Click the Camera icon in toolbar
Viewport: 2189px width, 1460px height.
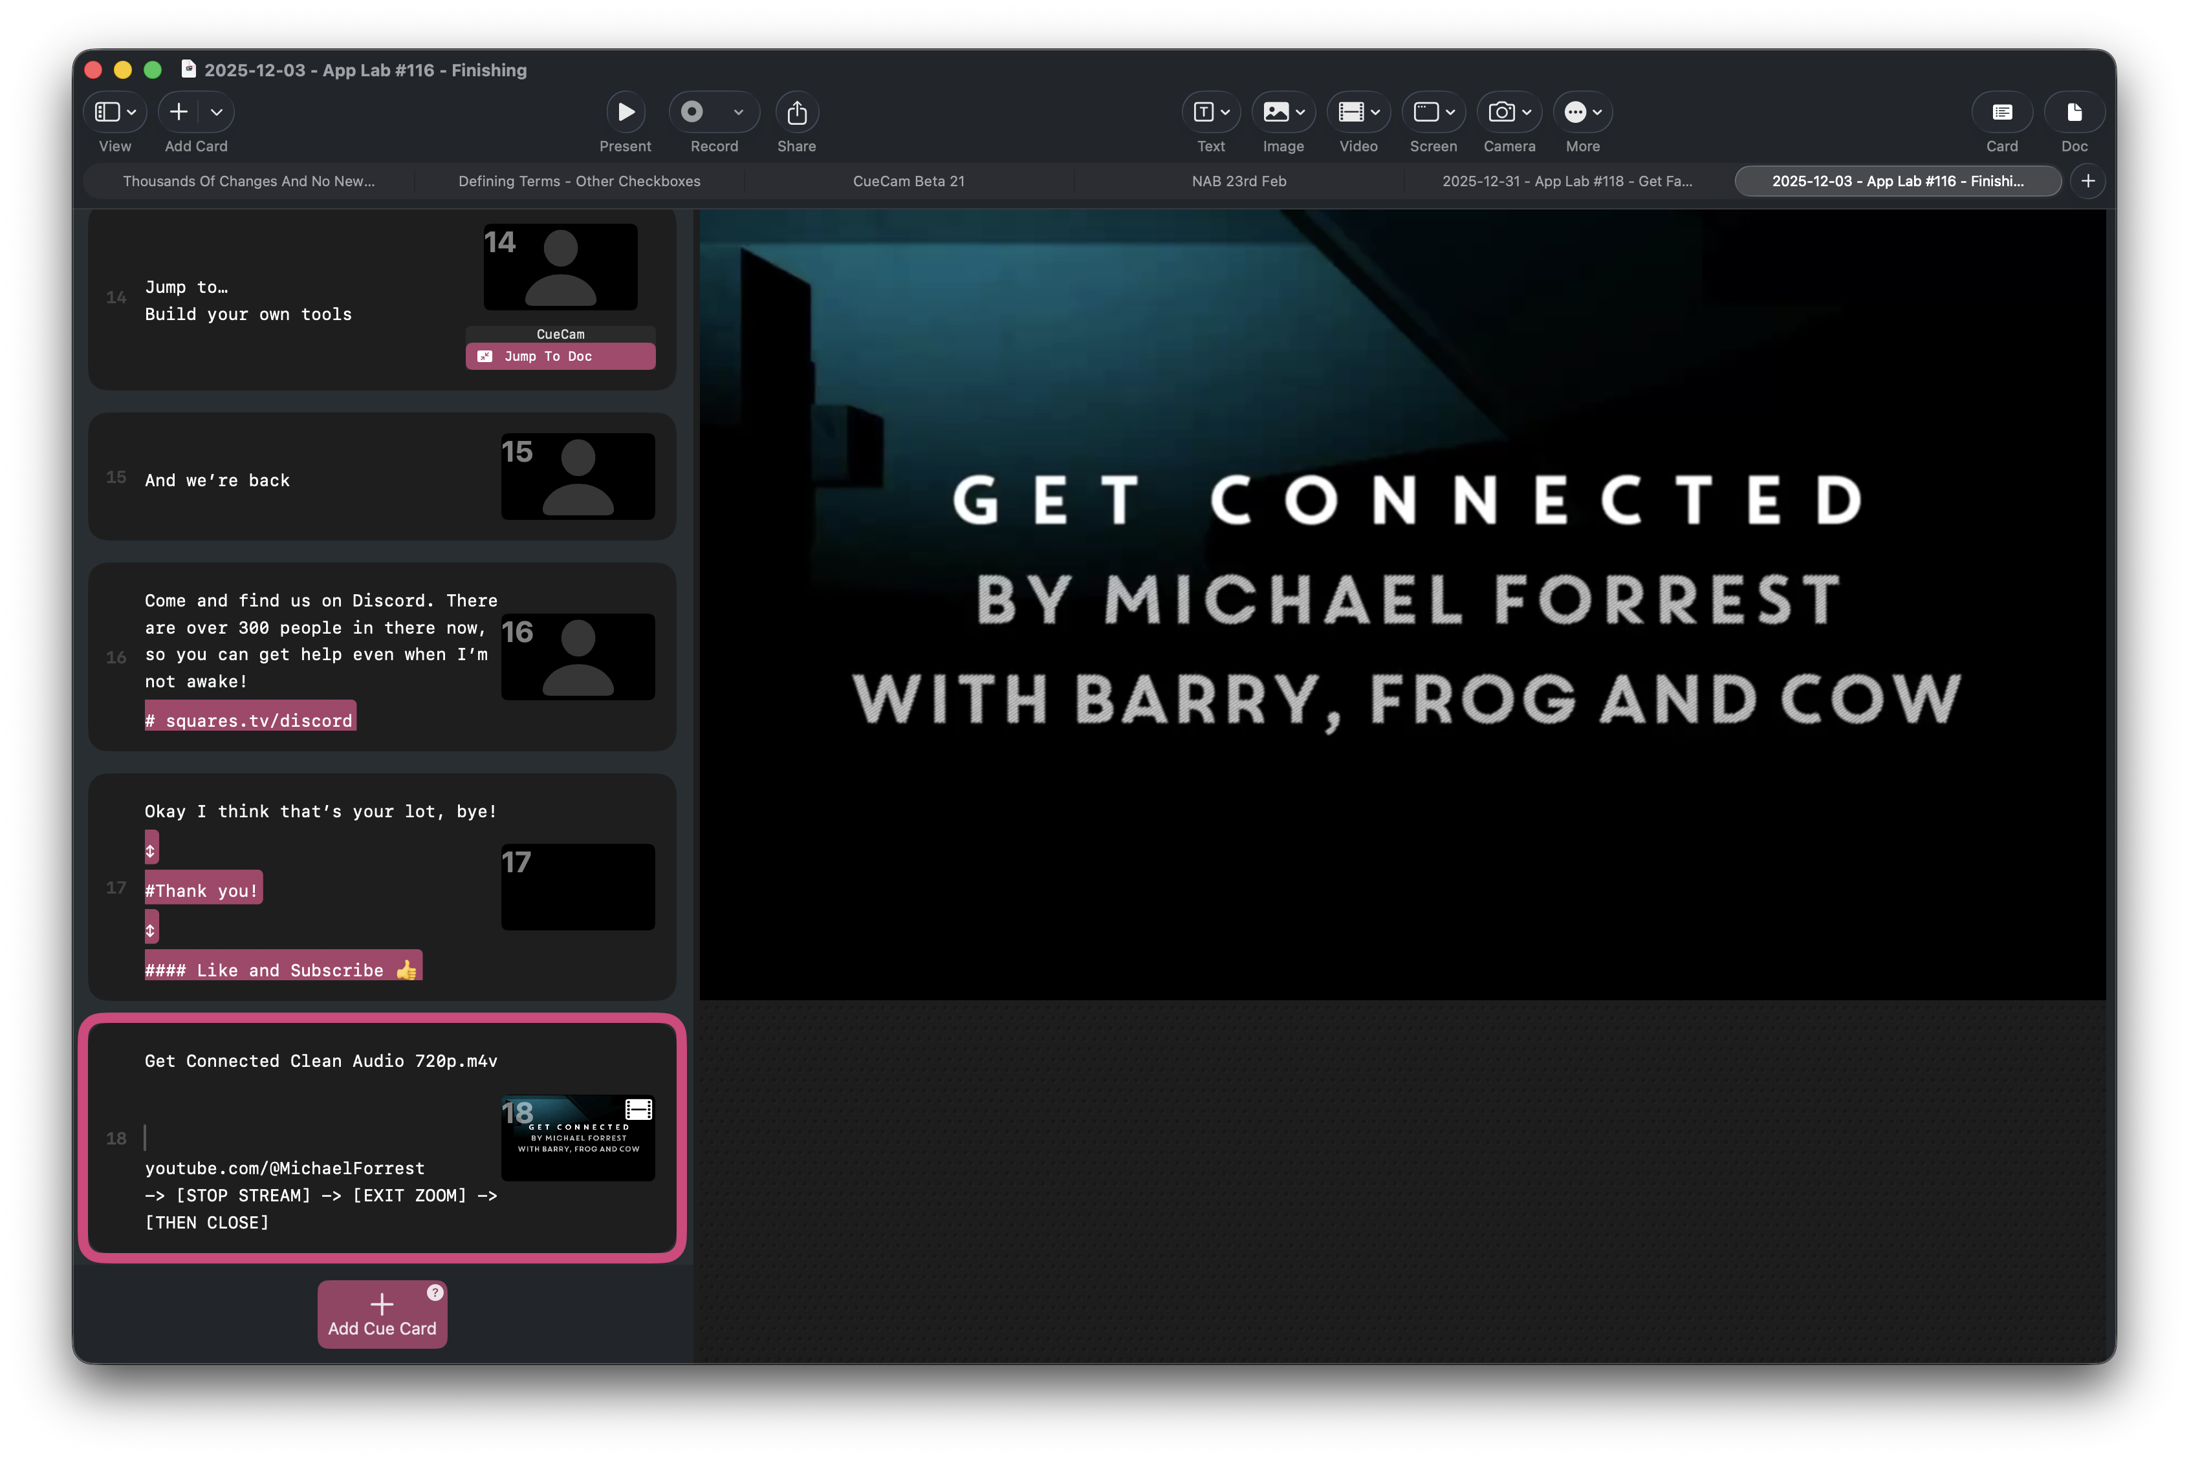pyautogui.click(x=1501, y=112)
